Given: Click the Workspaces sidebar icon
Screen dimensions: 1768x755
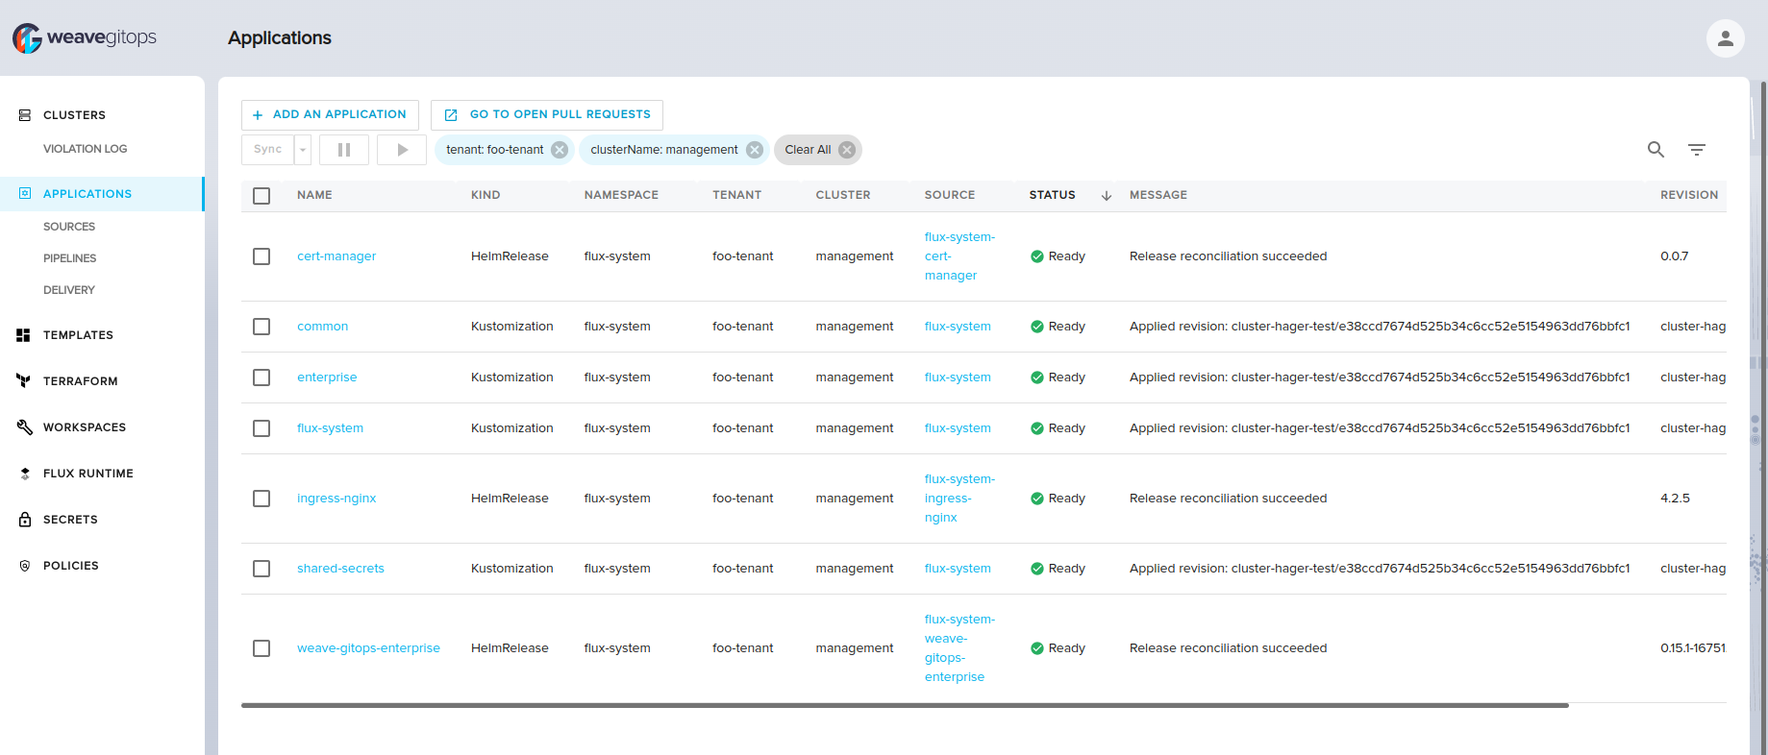Looking at the screenshot, I should (25, 427).
